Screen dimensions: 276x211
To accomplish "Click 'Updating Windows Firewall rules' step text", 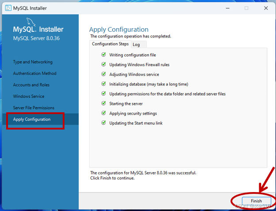I will click(x=139, y=65).
